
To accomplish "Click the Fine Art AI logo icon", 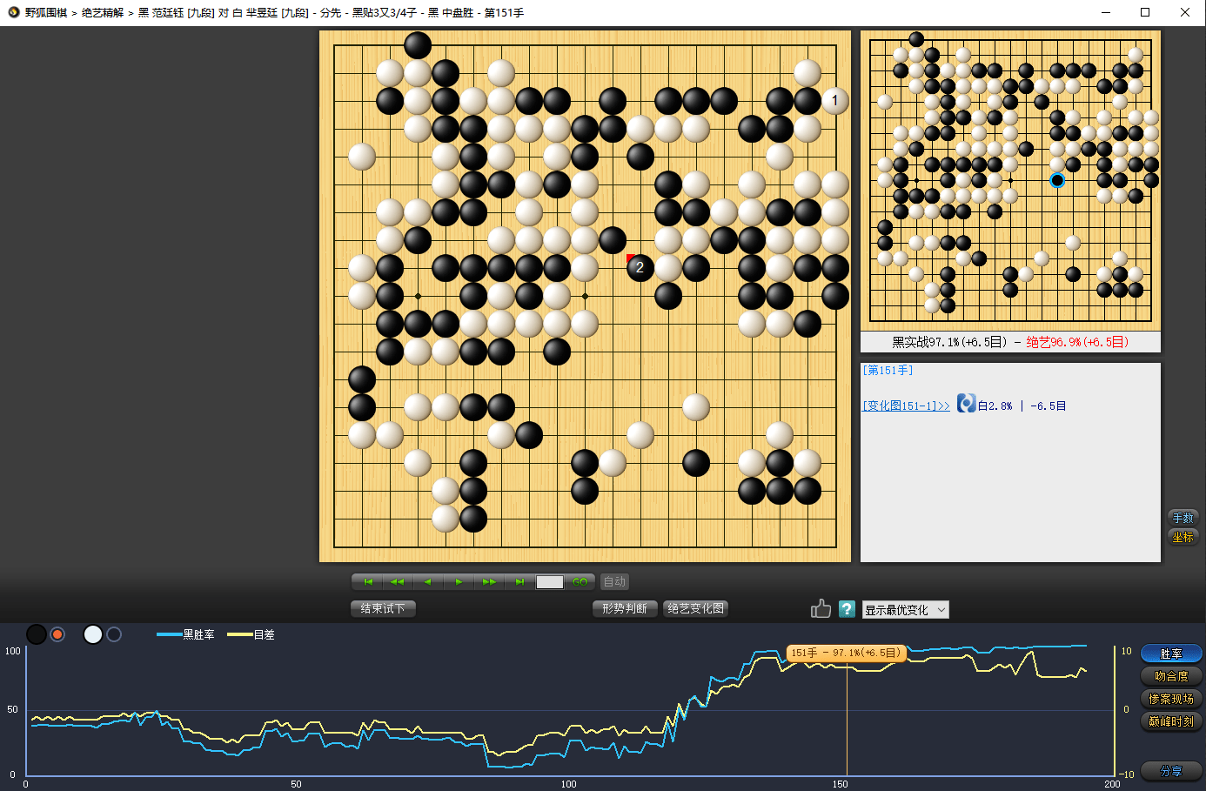I will click(966, 404).
